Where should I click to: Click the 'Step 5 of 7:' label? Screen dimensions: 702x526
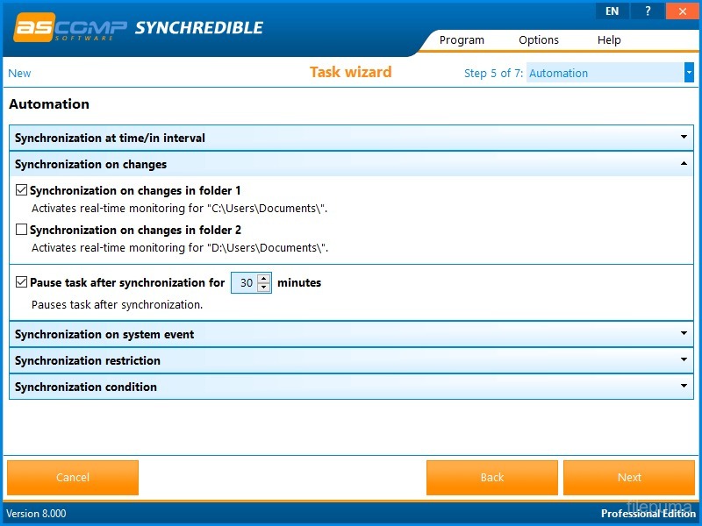[493, 74]
